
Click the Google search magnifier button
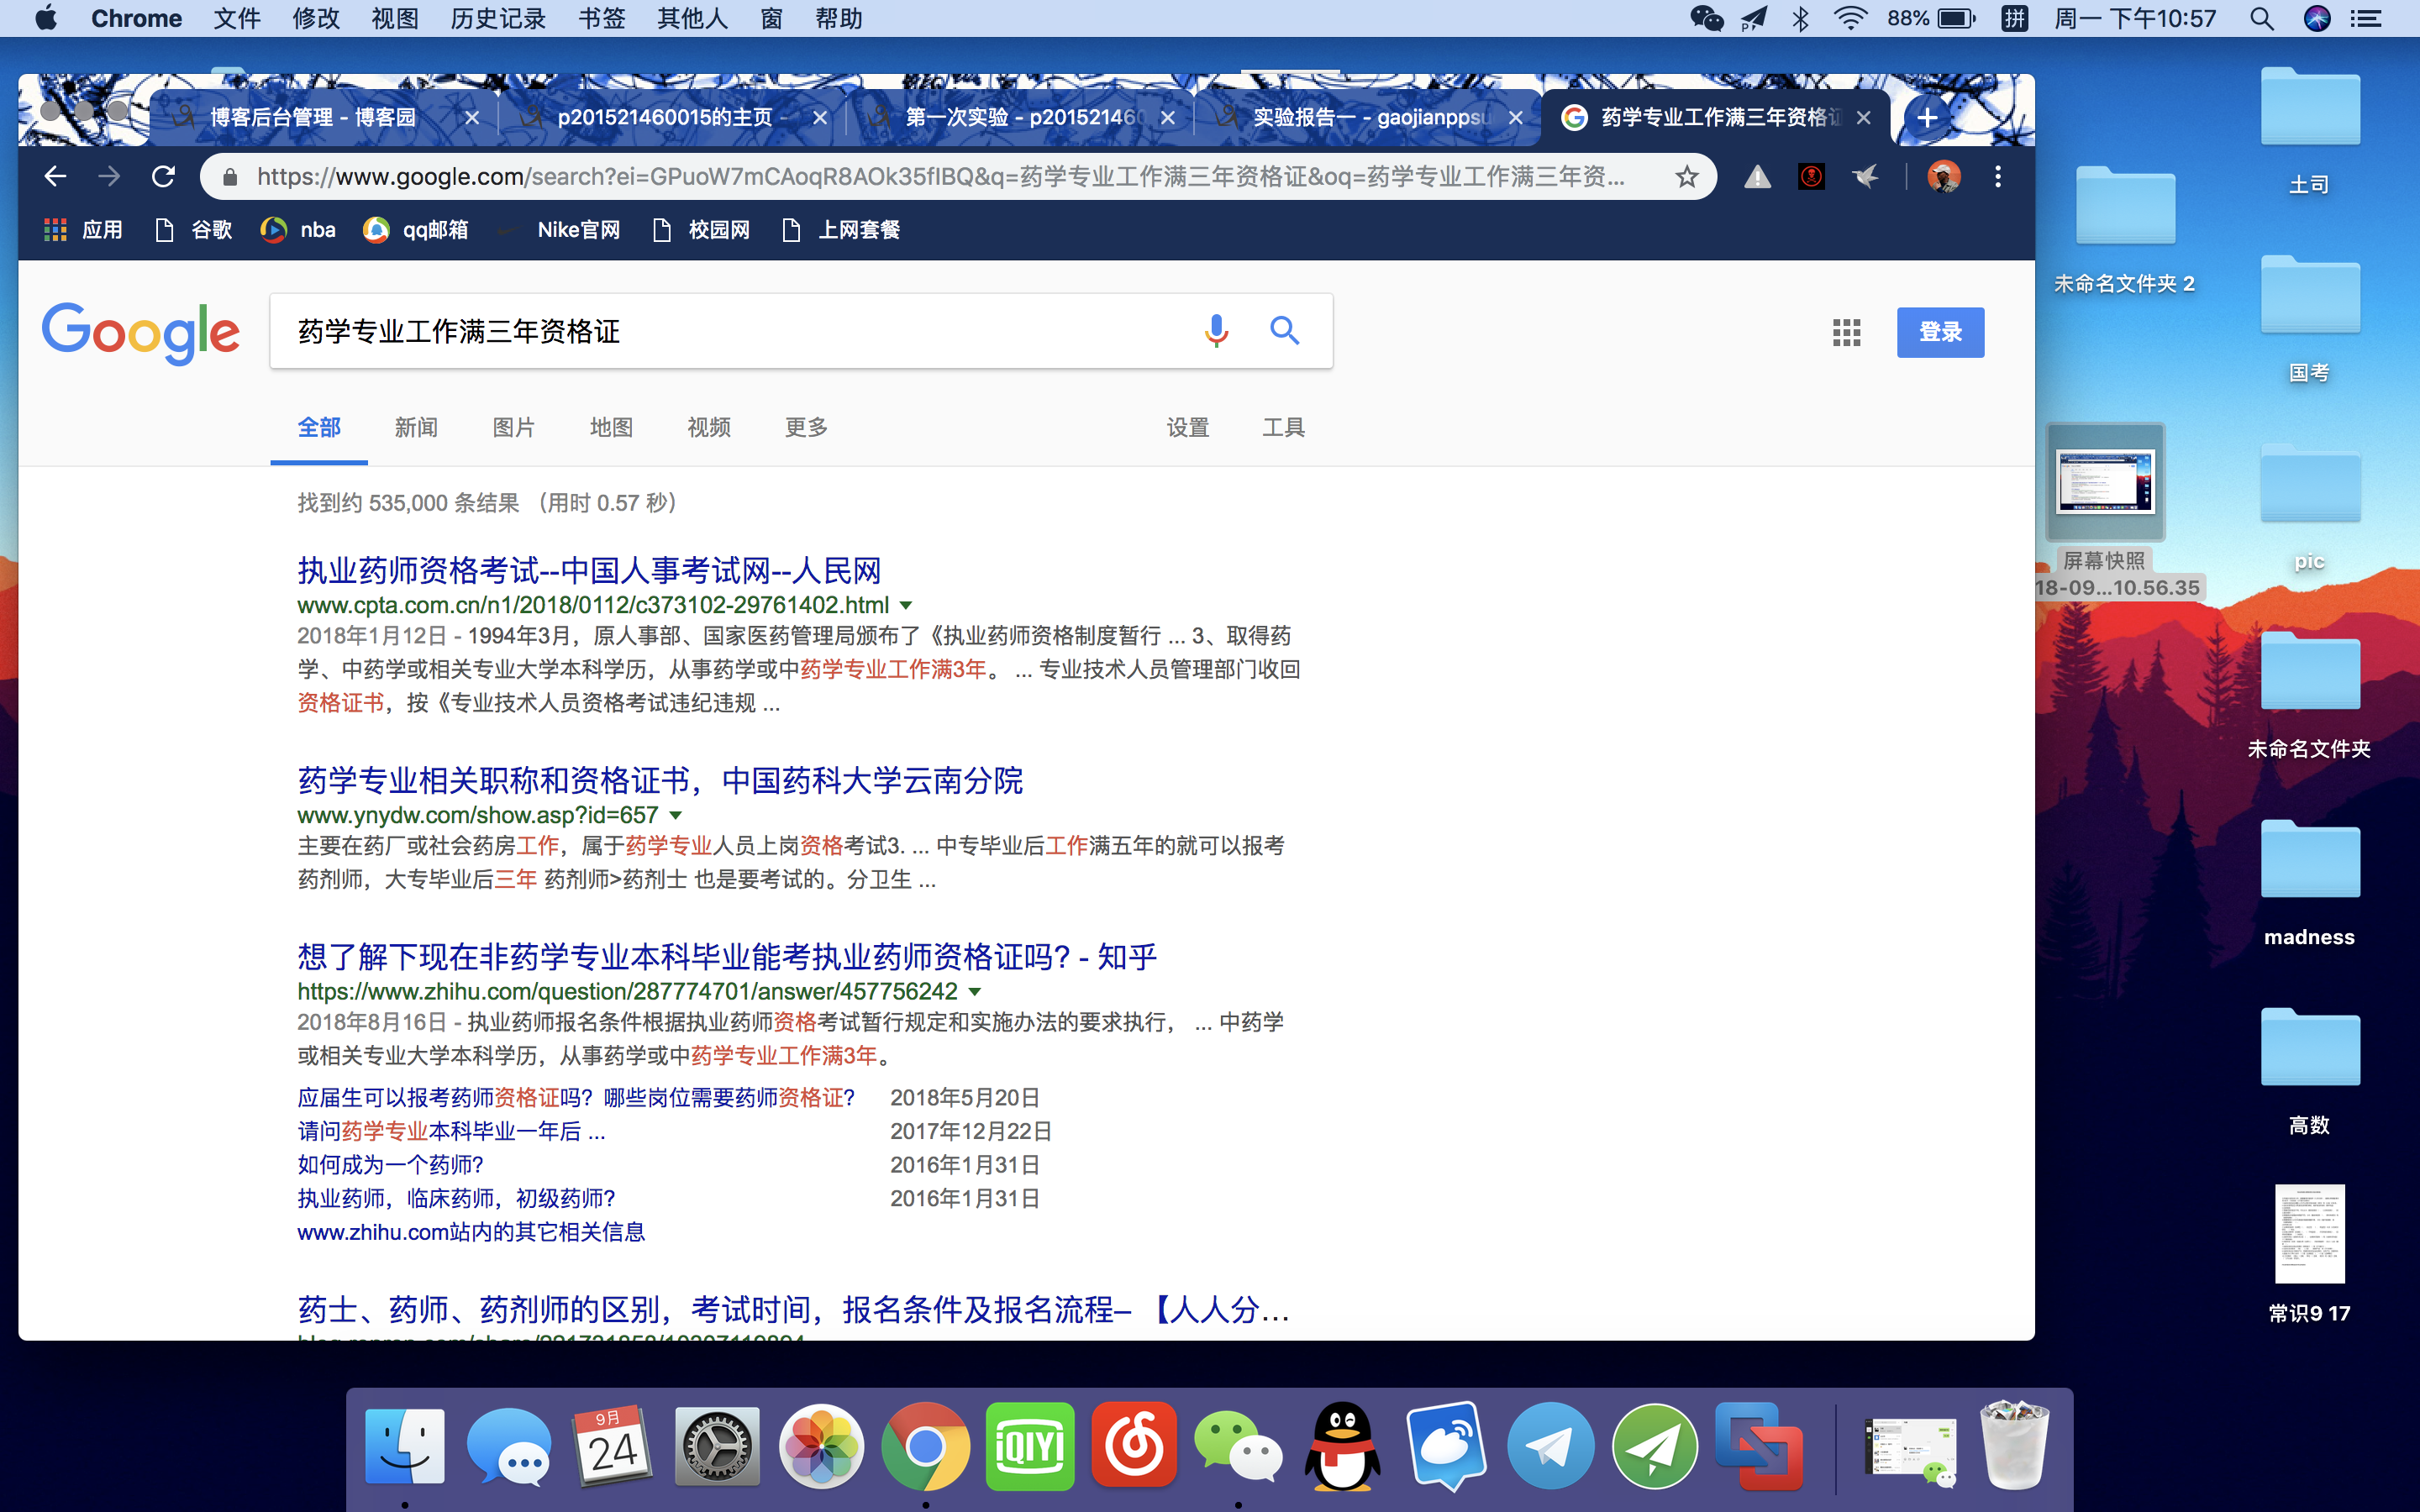[1285, 331]
